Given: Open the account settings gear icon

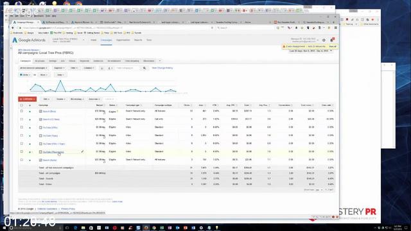Looking at the screenshot, I should pyautogui.click(x=324, y=40).
